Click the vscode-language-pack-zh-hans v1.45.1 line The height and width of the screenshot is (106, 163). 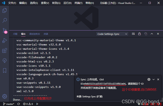tap(47, 74)
